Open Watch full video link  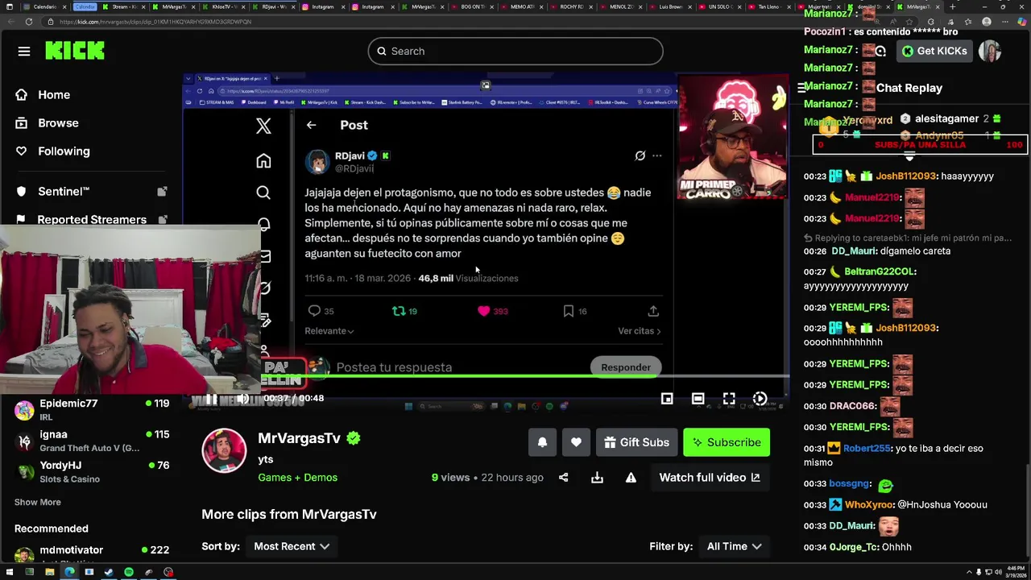tap(710, 478)
